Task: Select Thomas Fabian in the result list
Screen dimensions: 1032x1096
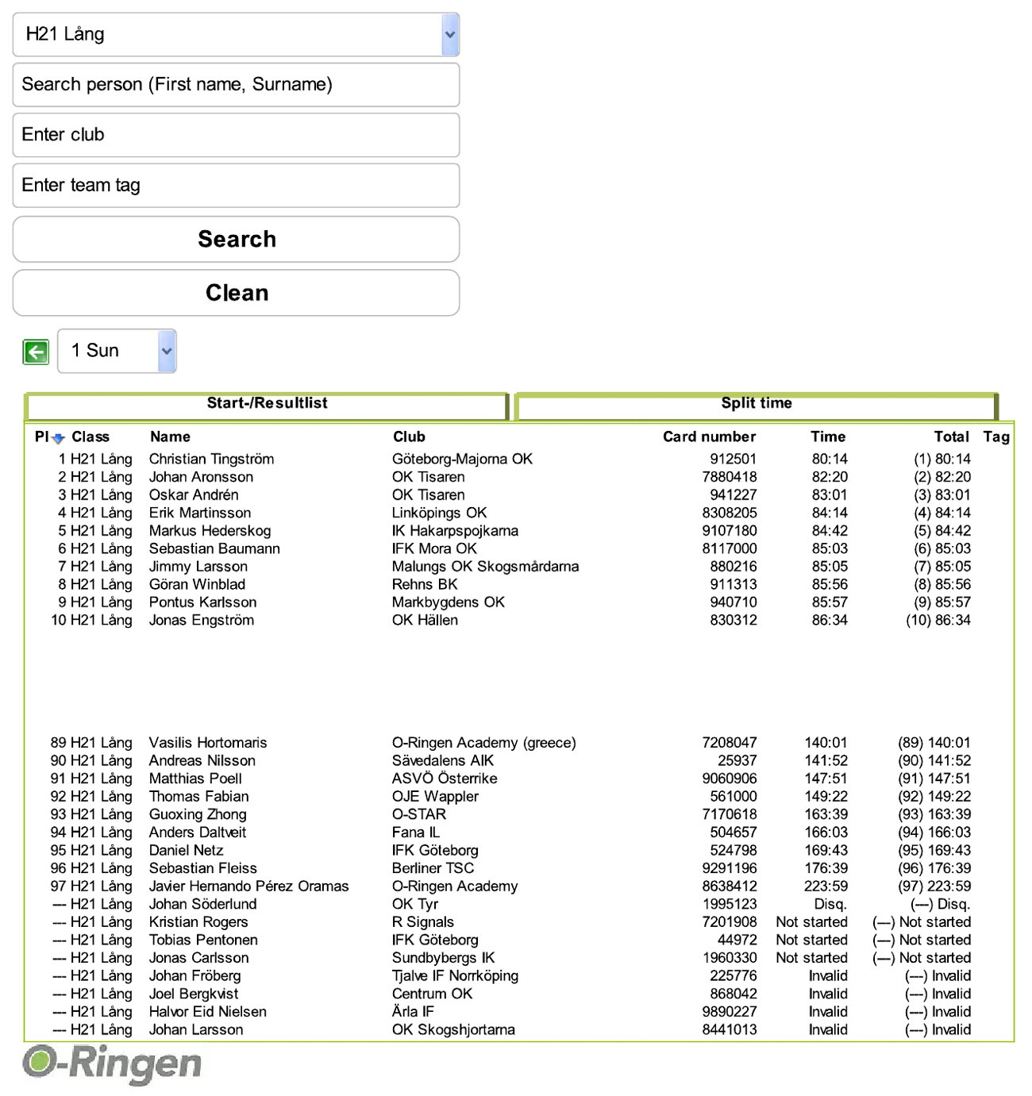Action: coord(198,796)
